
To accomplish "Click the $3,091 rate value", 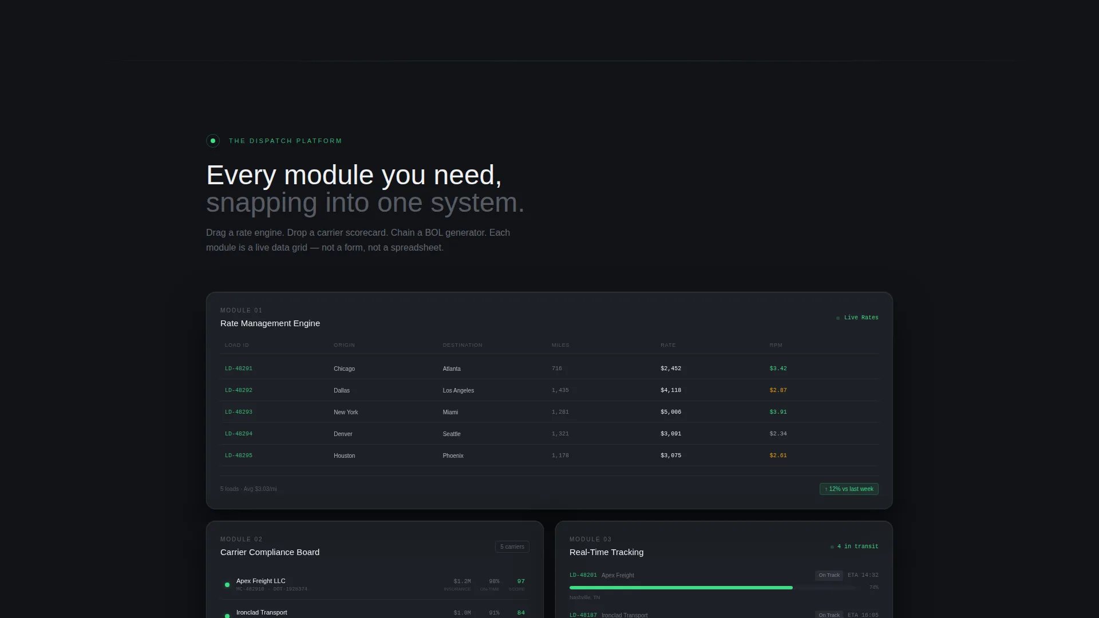I will point(671,434).
